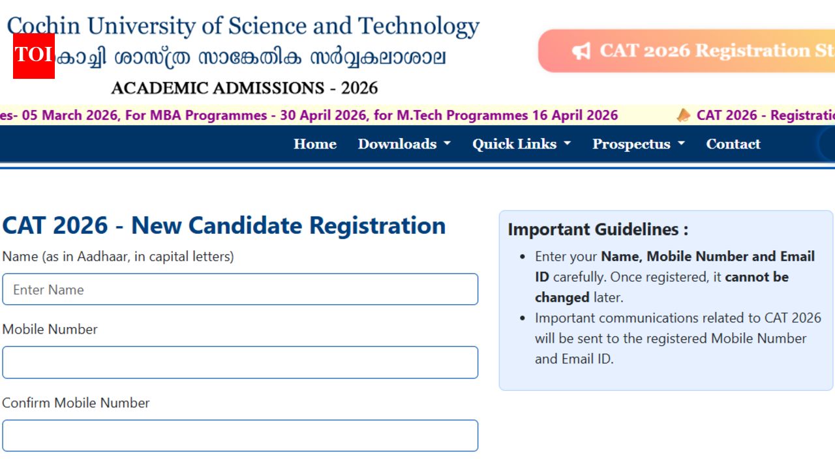
Task: Select Home in the navigation bar
Action: tap(314, 144)
